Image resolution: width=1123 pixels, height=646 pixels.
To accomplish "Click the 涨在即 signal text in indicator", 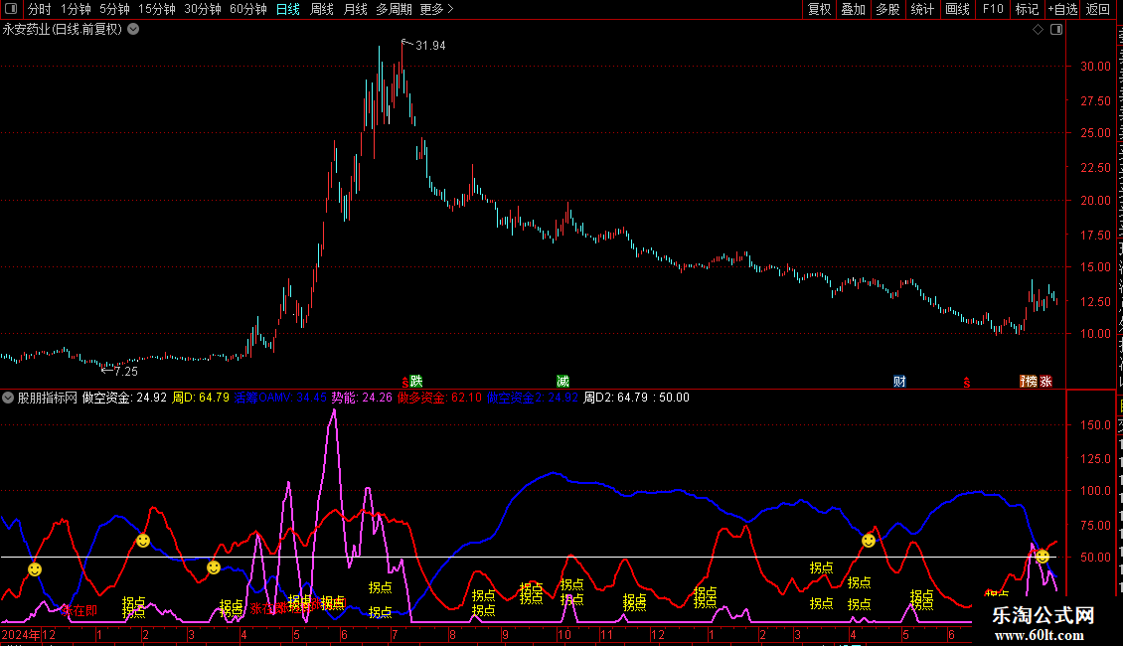I will click(80, 611).
